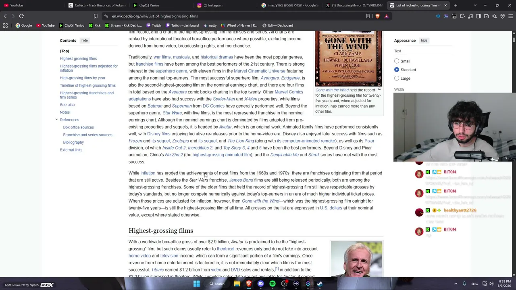Open the Stream - Kick Dashboard bookmark
Image resolution: width=516 pixels, height=290 pixels.
123,25
